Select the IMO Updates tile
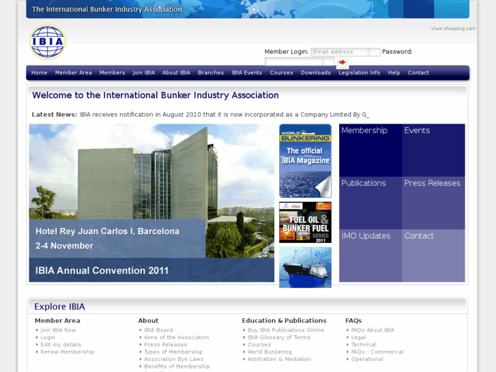Image resolution: width=496 pixels, height=372 pixels. pyautogui.click(x=370, y=255)
